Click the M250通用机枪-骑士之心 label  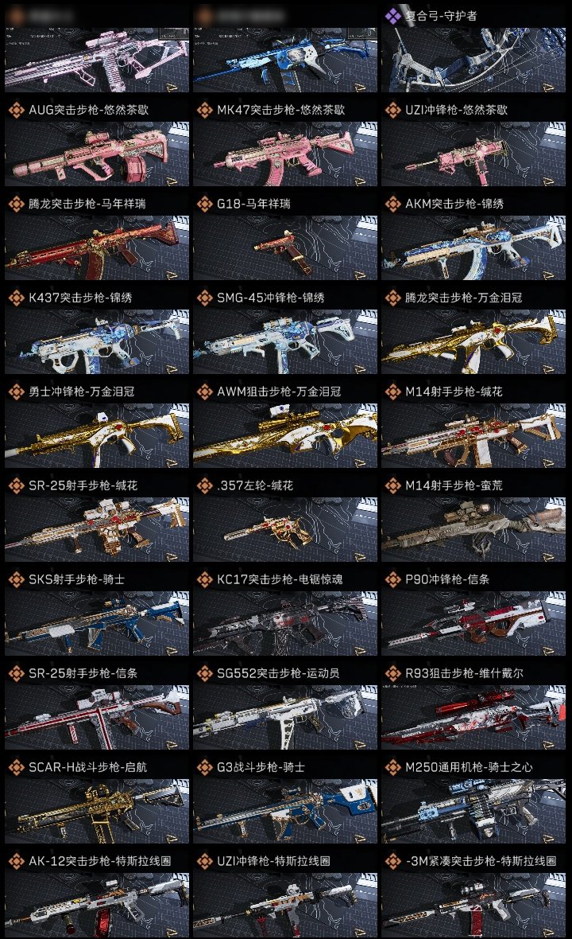(x=470, y=767)
